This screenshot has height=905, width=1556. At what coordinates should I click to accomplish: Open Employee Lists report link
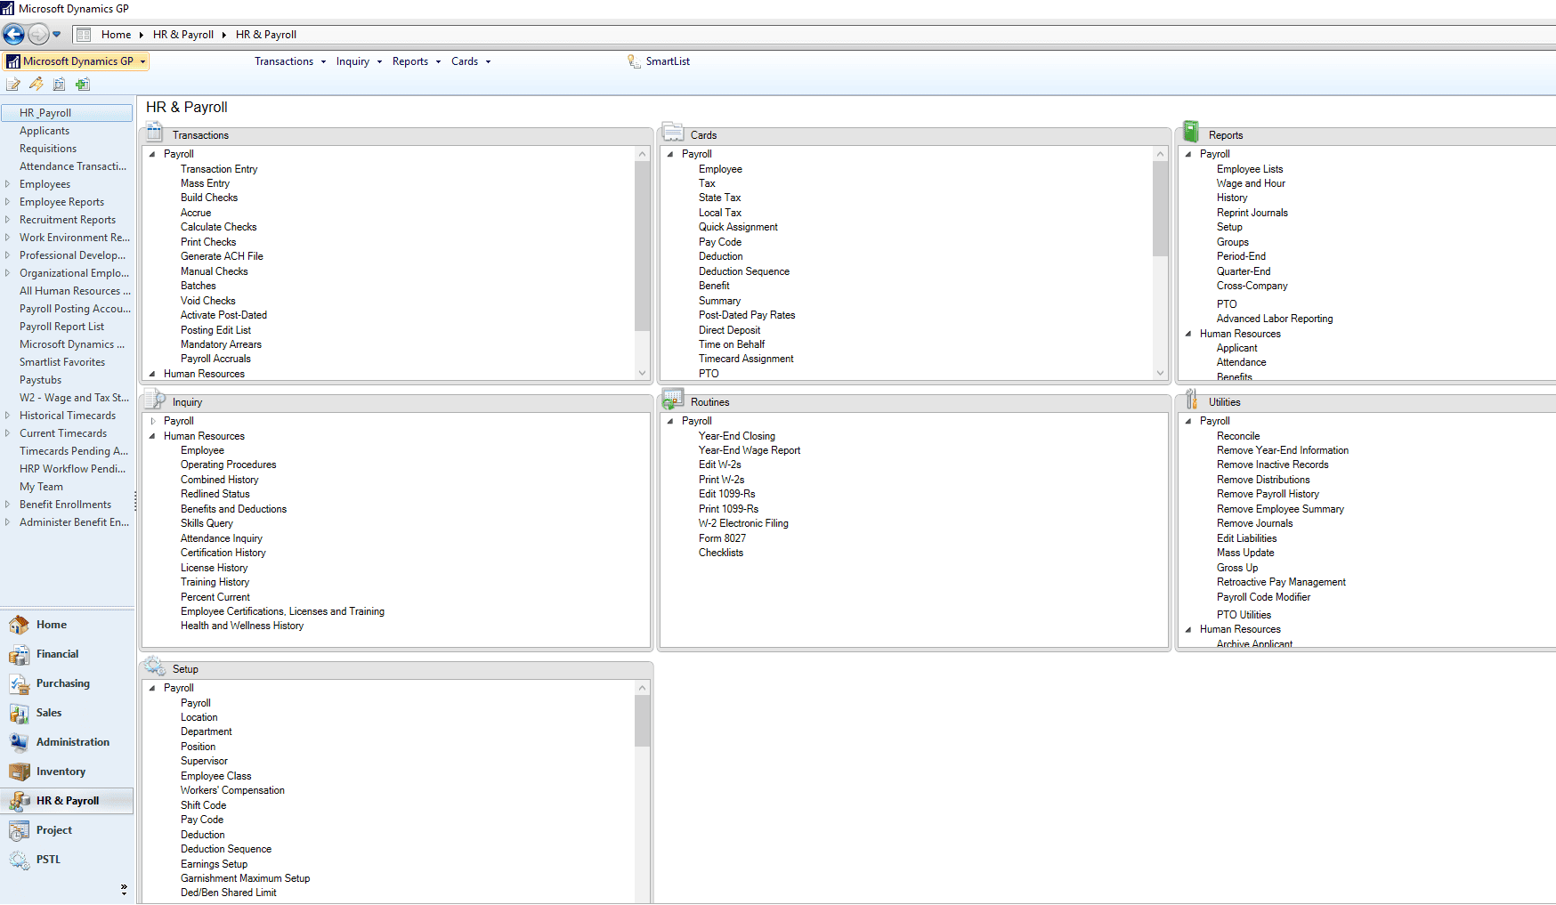[1250, 169]
